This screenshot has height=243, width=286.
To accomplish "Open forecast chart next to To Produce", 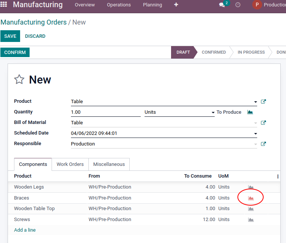I will (x=250, y=112).
